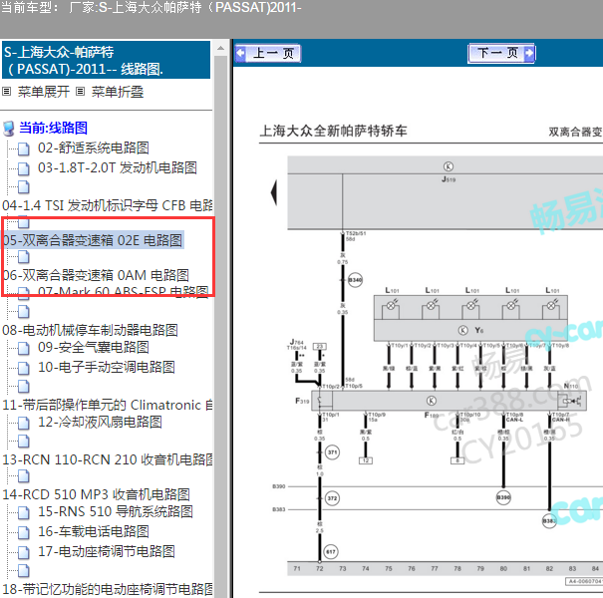Click the sidebar vertical scrollbar track
This screenshot has width=603, height=598.
pos(220,327)
